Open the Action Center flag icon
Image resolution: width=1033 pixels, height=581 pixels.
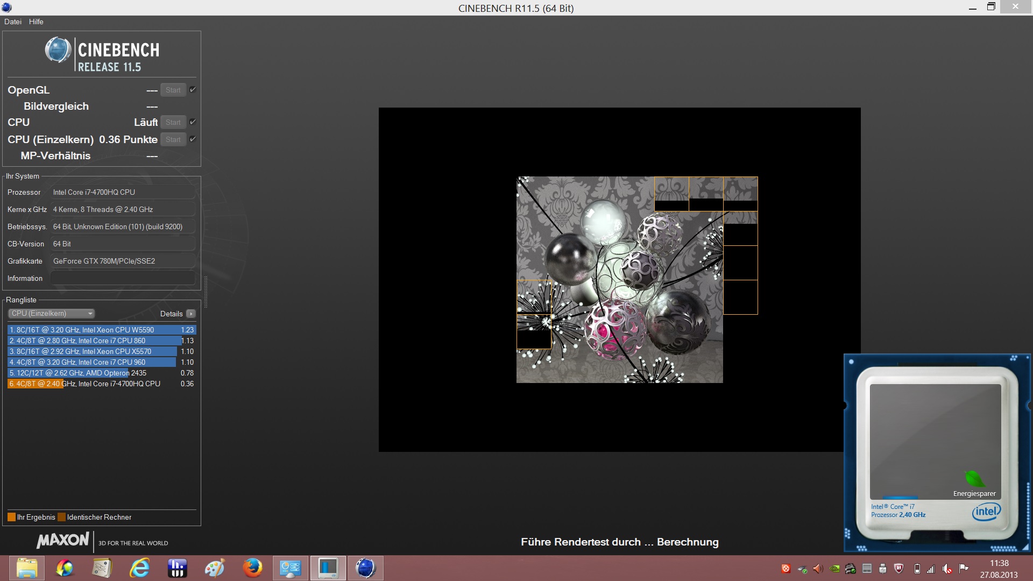pyautogui.click(x=964, y=568)
